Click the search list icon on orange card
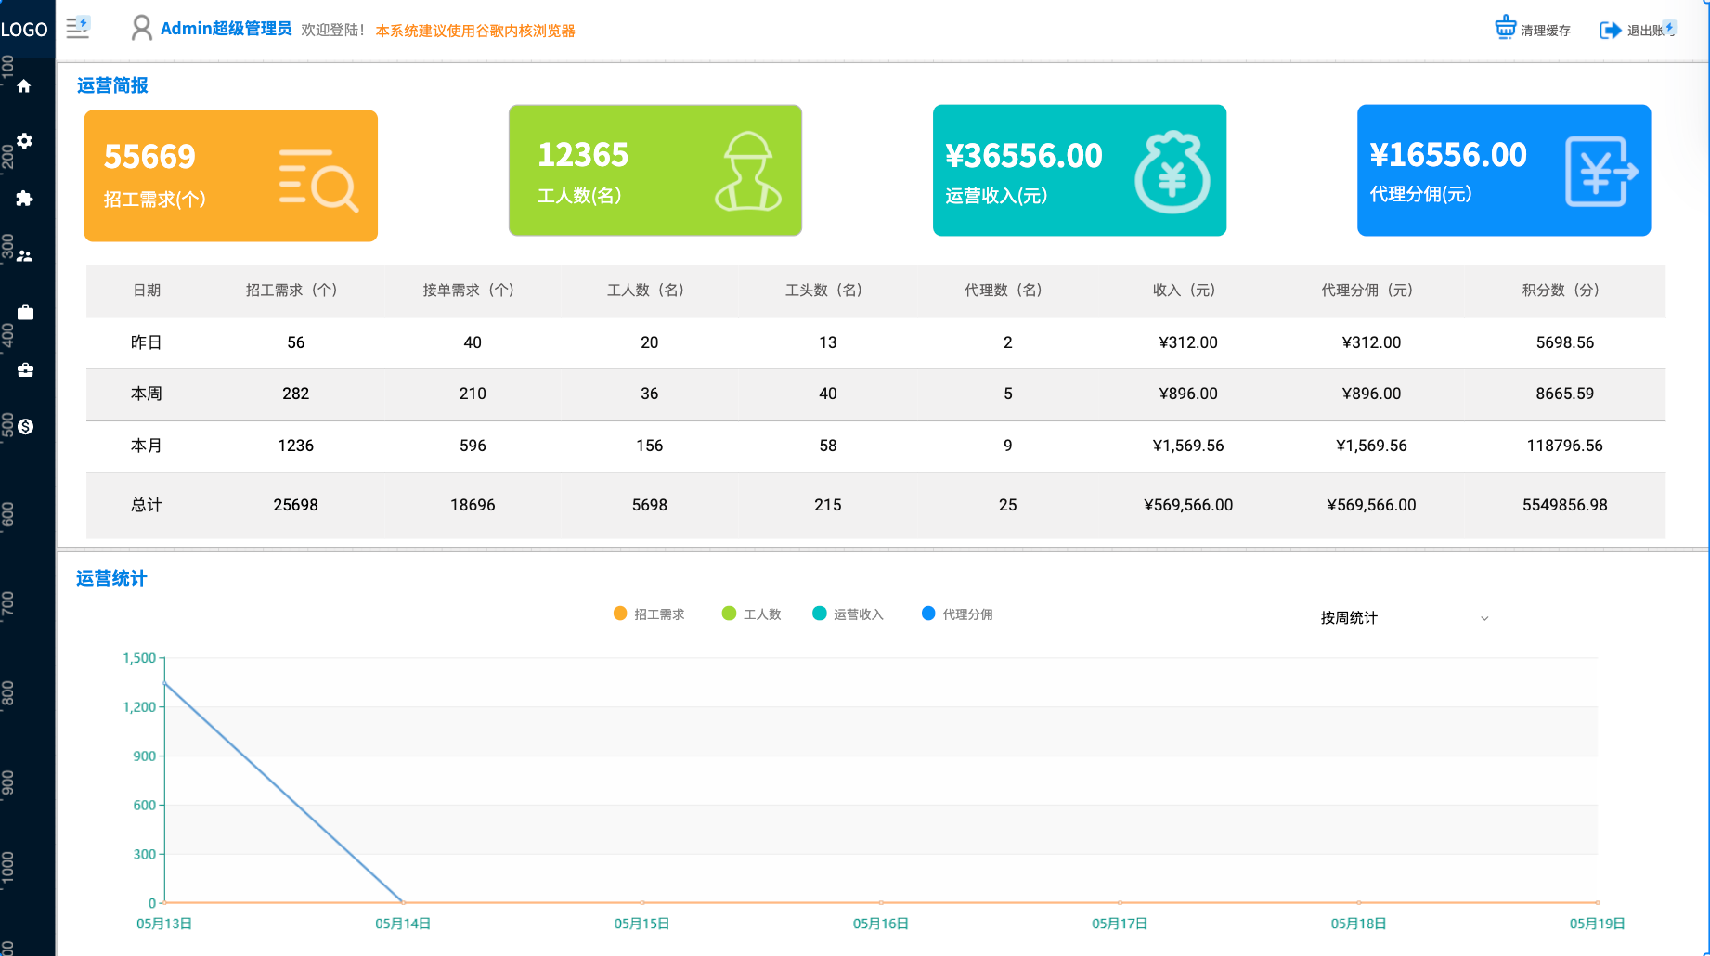 (318, 180)
